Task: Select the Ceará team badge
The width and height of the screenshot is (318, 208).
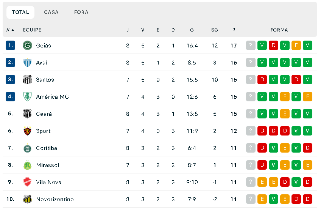Action: (x=27, y=113)
